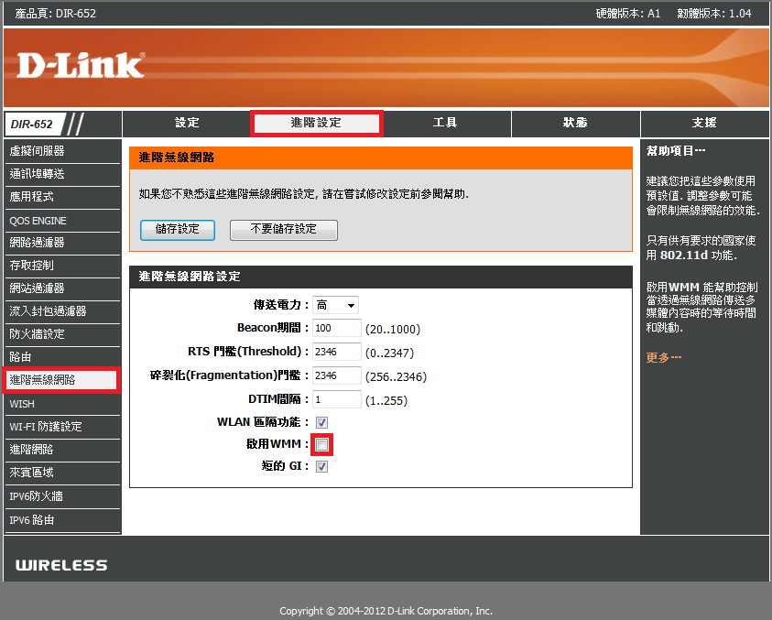Screen dimensions: 772x620
Task: Click the (256..2346) range hint
Action: pyautogui.click(x=396, y=376)
